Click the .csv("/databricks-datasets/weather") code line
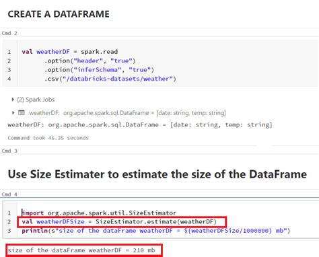This screenshot has width=319, height=257. point(110,79)
